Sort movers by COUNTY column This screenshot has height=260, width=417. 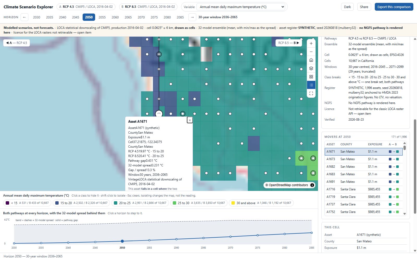click(346, 144)
